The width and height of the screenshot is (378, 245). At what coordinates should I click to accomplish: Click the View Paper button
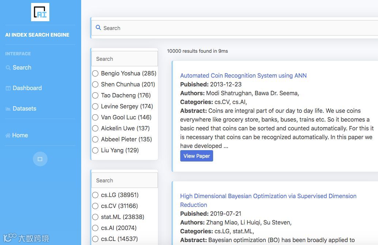[x=196, y=156]
